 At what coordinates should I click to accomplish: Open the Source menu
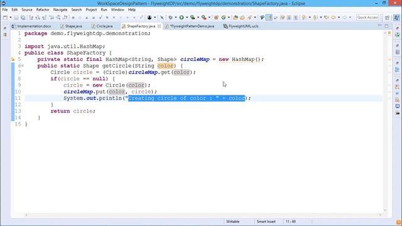(27, 10)
